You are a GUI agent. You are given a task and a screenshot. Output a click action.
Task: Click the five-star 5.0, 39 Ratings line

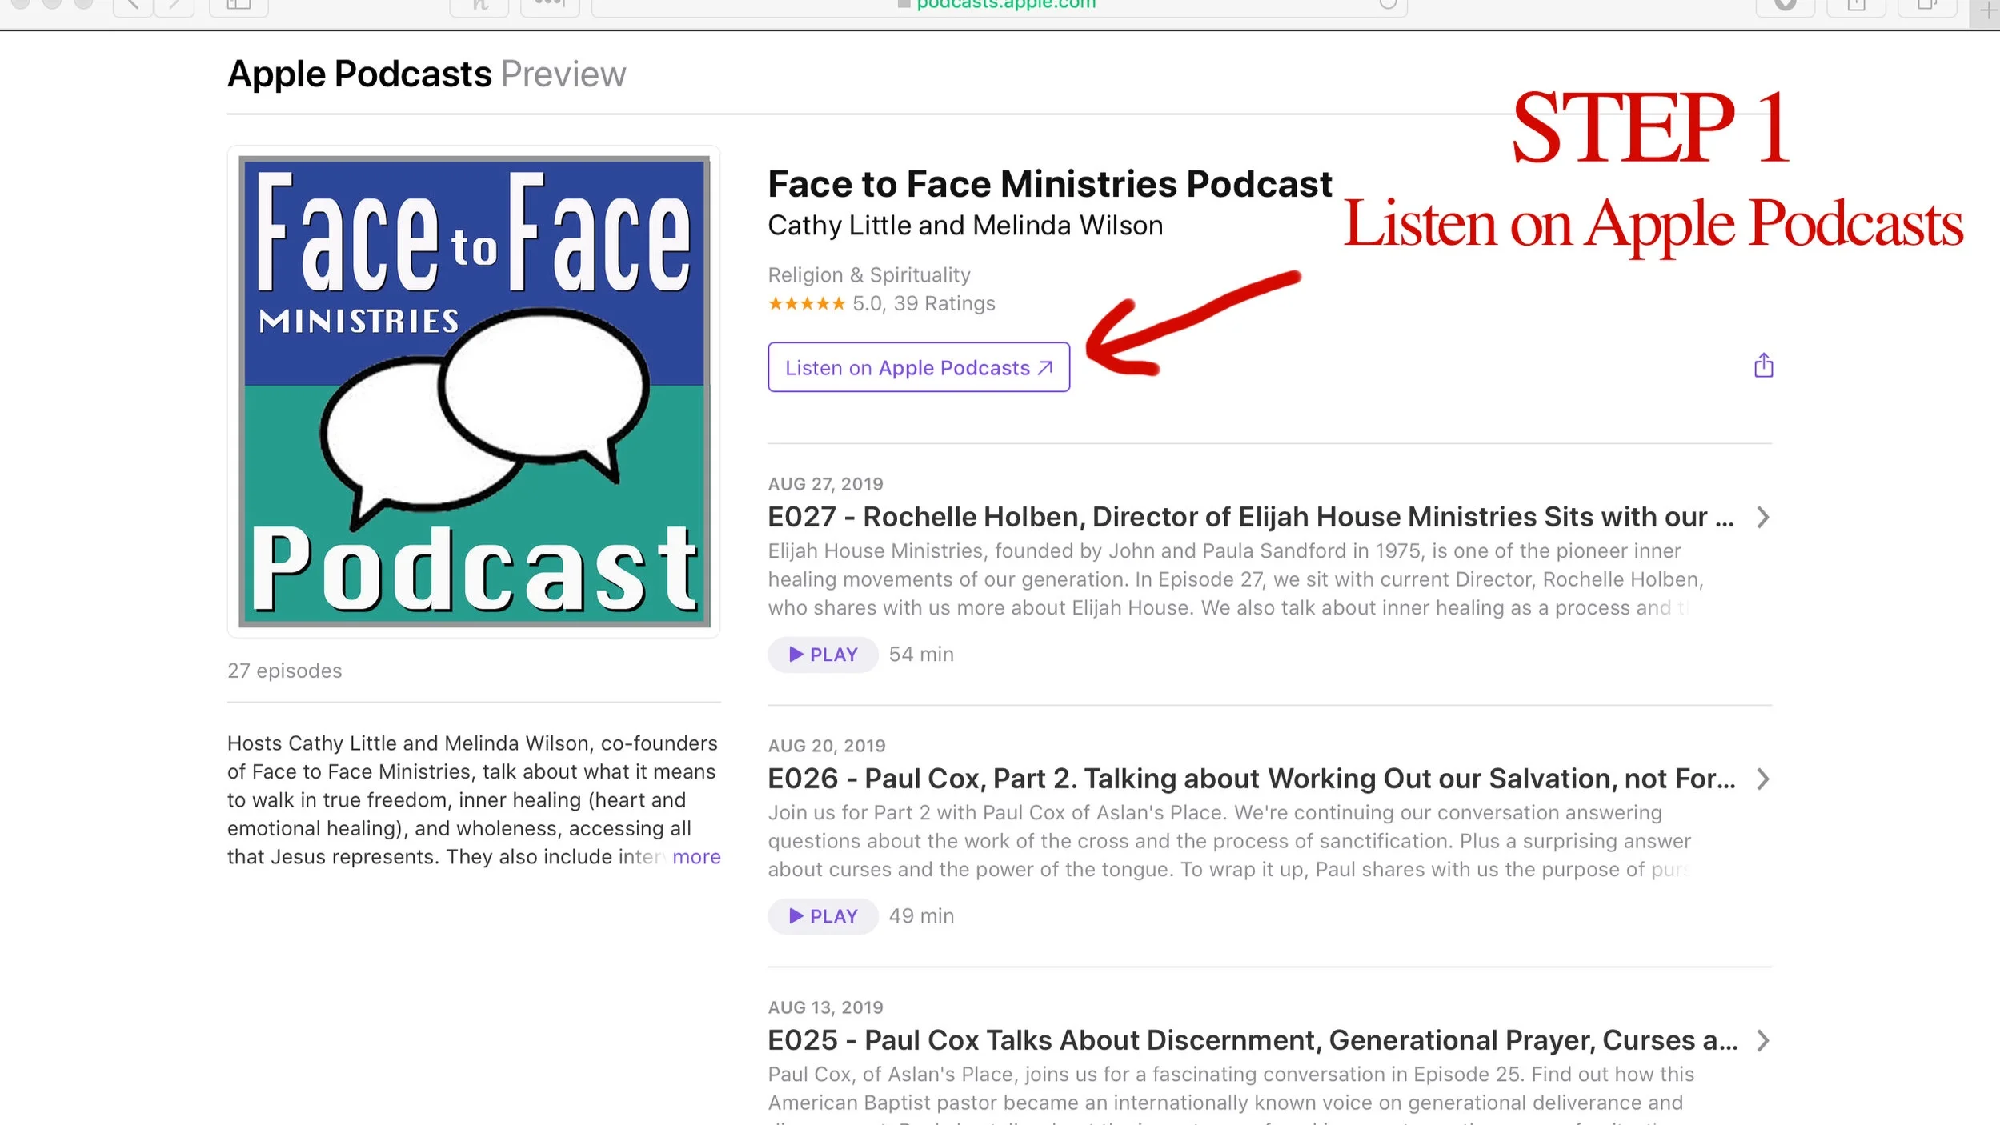pos(881,304)
